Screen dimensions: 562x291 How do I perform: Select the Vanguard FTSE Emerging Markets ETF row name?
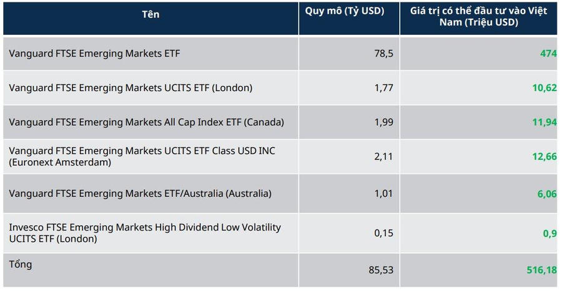pos(94,54)
